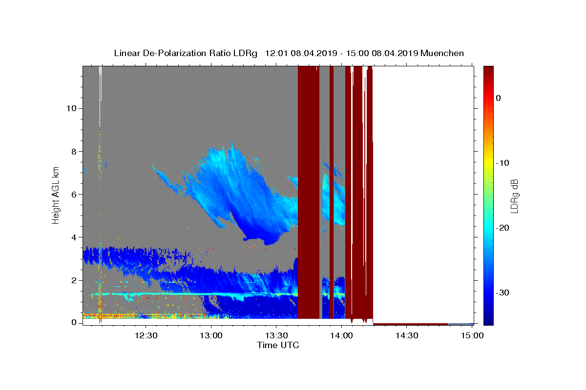The width and height of the screenshot is (586, 390).
Task: Click the height tick label 4
Action: (73, 237)
